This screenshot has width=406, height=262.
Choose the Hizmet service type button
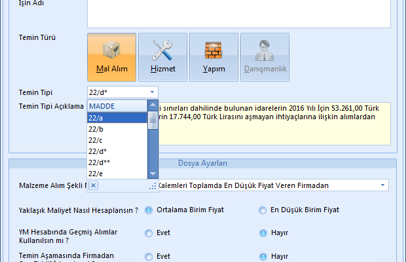(x=162, y=57)
